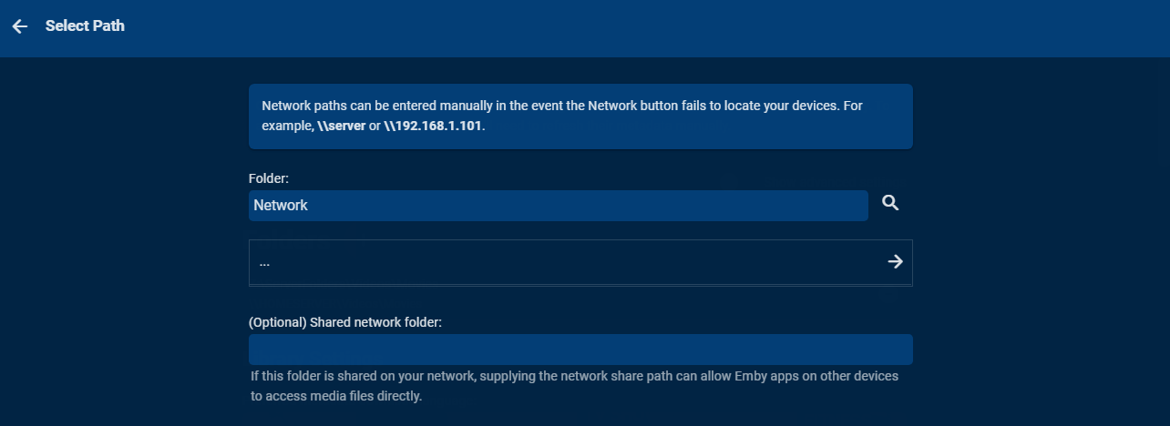Click the "Select Path" header title
Image resolution: width=1170 pixels, height=426 pixels.
(x=85, y=26)
